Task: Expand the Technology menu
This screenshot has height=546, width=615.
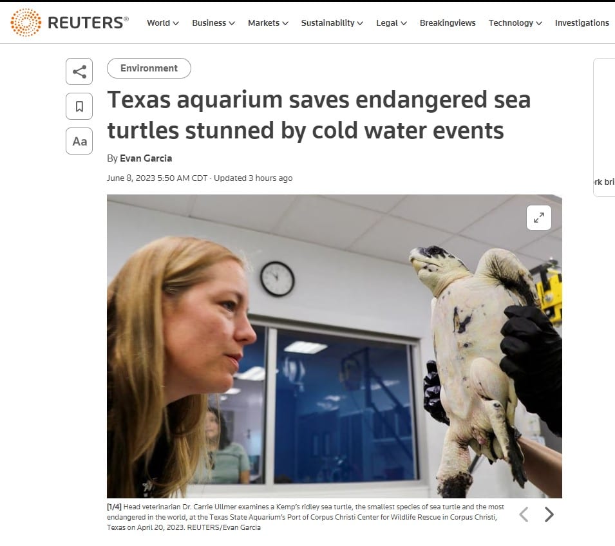Action: (515, 23)
